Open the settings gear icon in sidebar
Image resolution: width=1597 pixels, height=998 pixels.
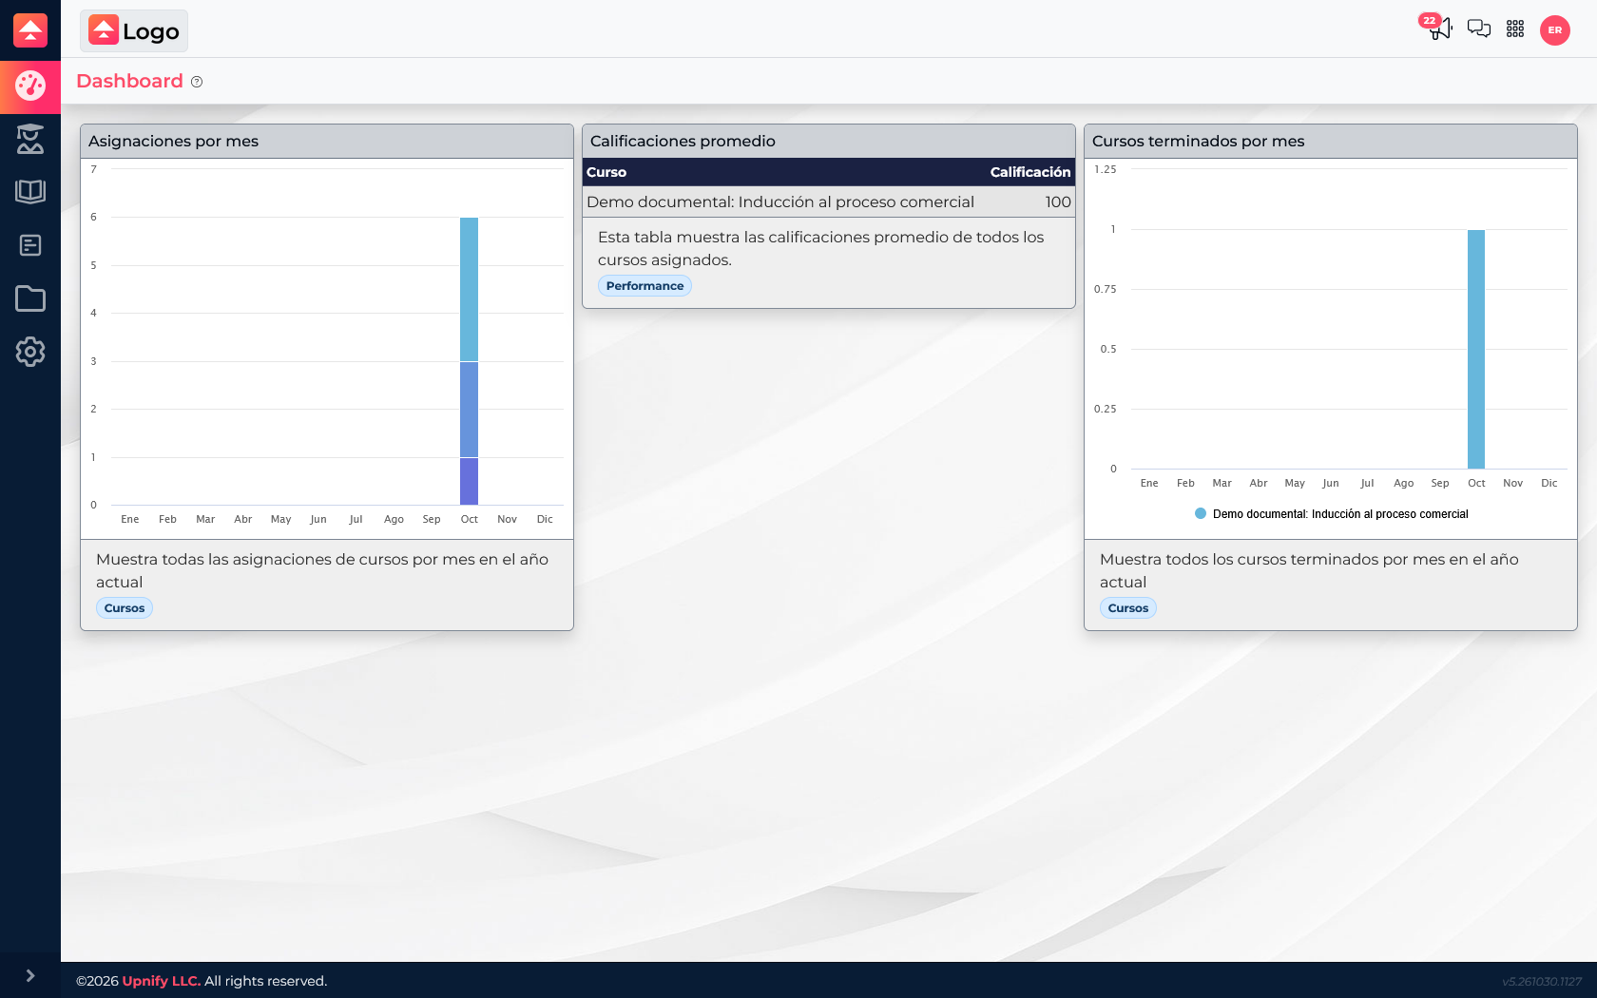30,352
